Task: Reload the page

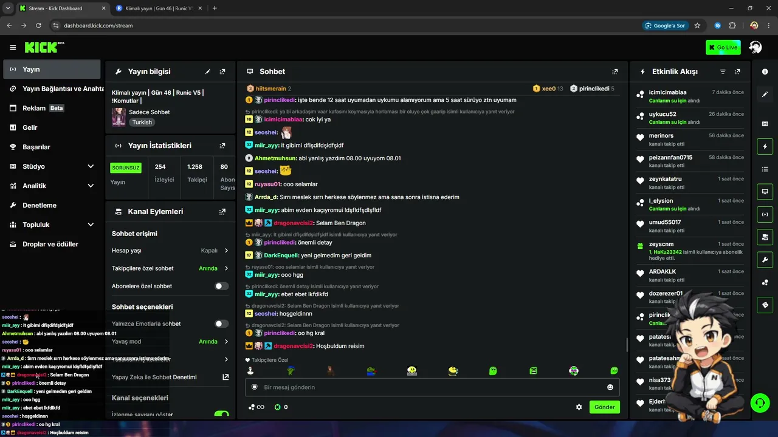Action: click(x=38, y=25)
